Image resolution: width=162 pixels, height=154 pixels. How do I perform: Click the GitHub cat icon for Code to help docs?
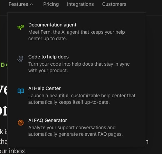pyautogui.click(x=20, y=59)
